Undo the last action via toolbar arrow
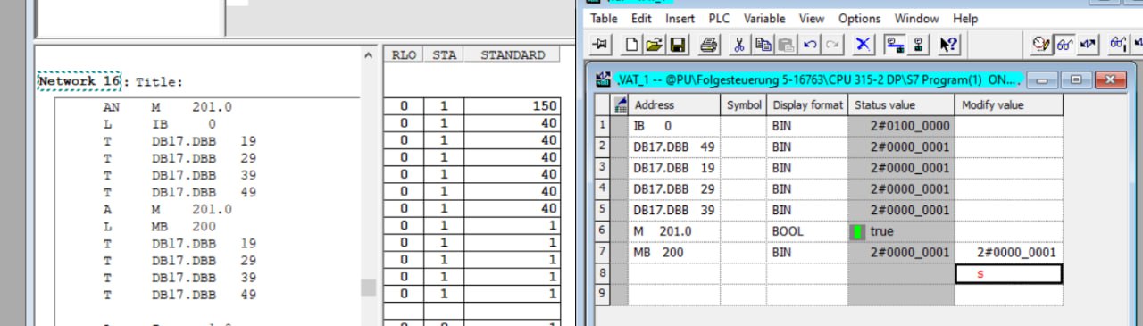The height and width of the screenshot is (326, 1143). click(809, 44)
